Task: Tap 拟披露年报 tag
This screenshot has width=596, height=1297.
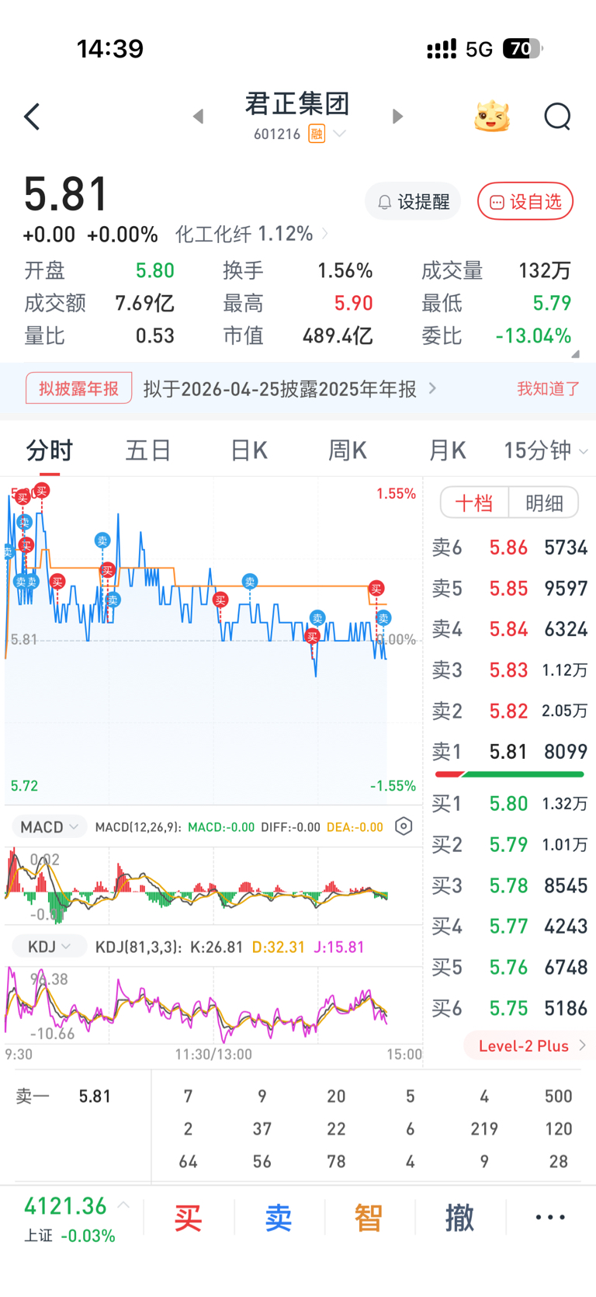Action: pos(79,388)
